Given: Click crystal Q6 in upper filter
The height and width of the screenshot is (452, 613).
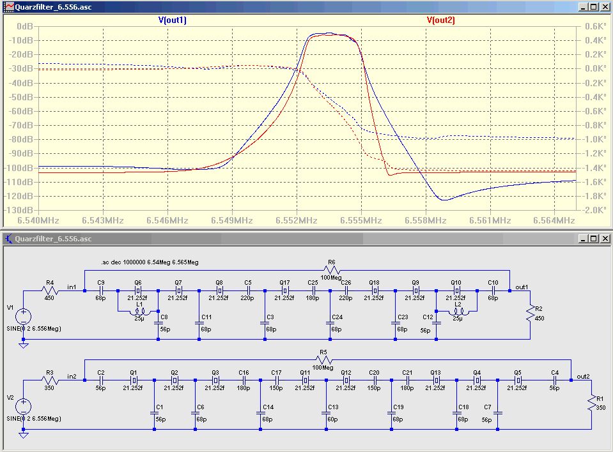Looking at the screenshot, I should (x=138, y=290).
